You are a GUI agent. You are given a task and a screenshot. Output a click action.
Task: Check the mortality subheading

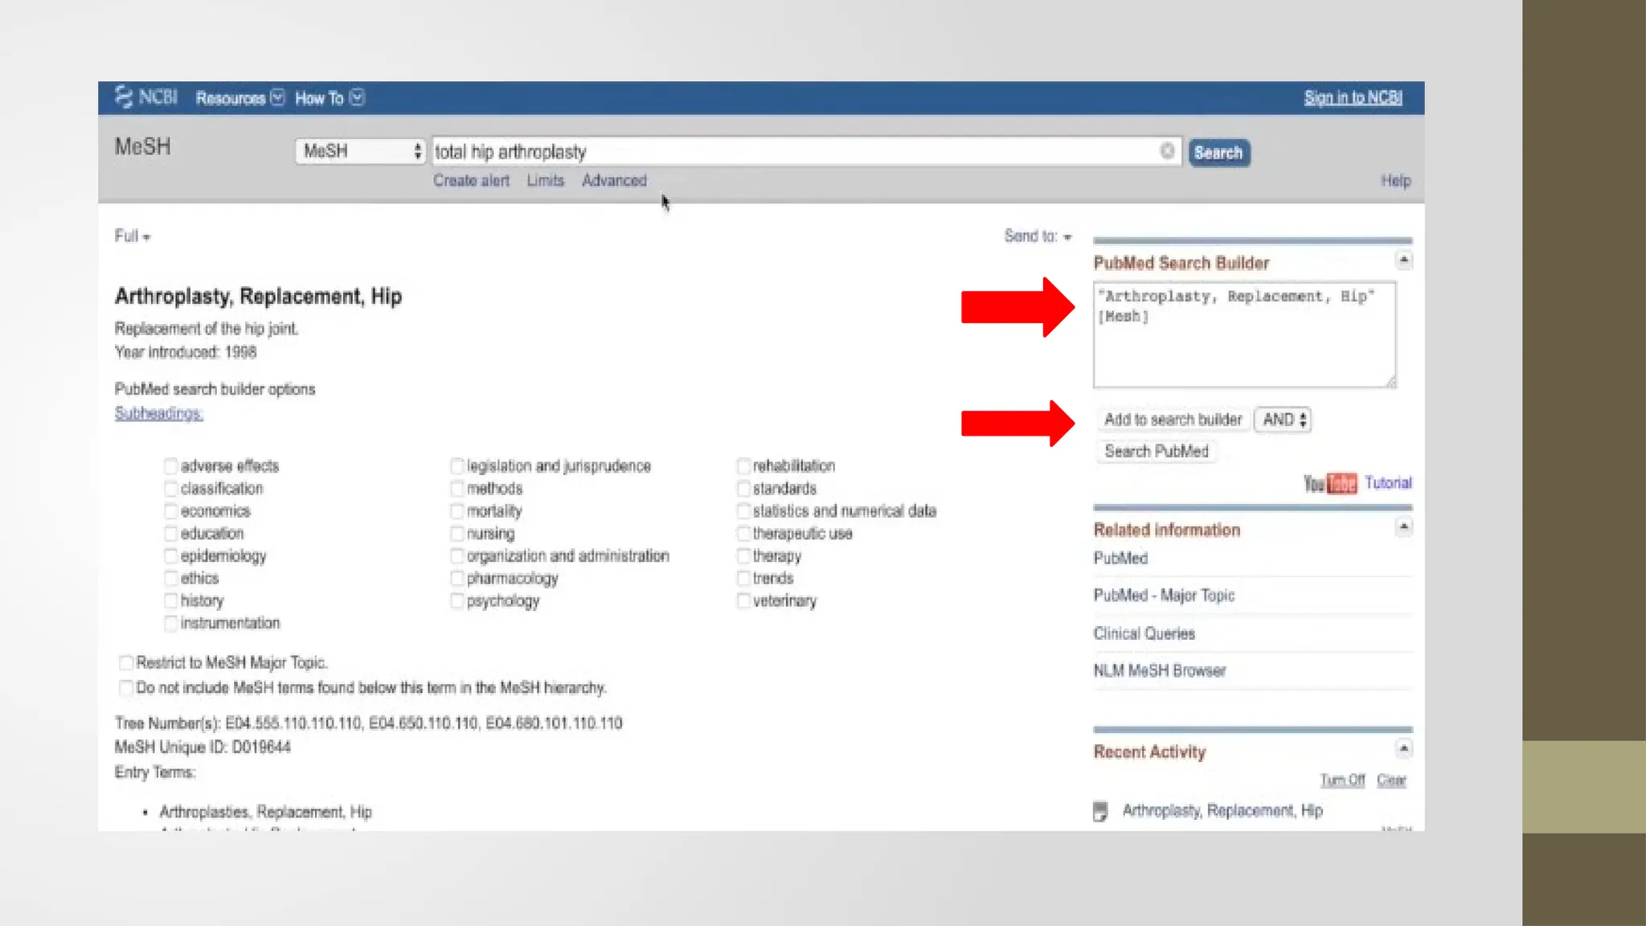(457, 511)
